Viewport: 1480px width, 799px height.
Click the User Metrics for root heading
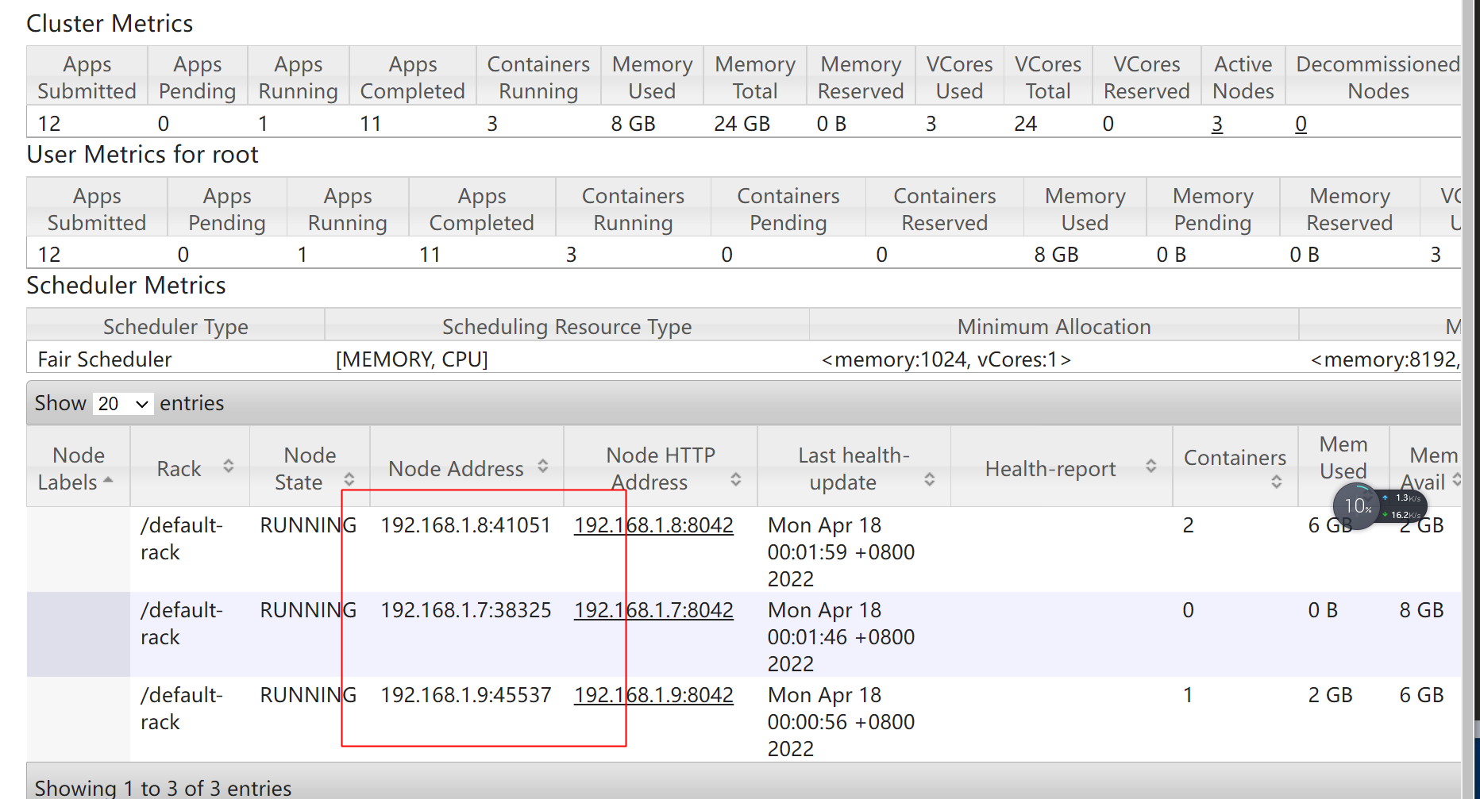pos(142,155)
